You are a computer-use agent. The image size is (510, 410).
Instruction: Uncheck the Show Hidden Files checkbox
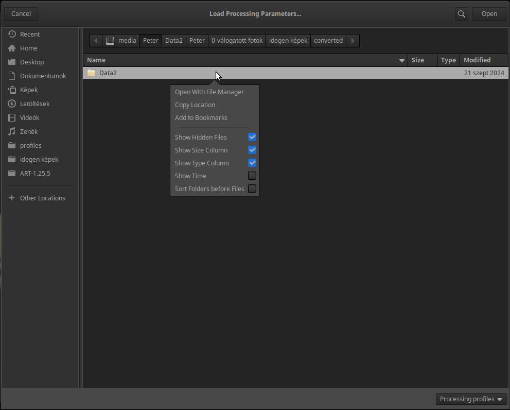coord(252,137)
